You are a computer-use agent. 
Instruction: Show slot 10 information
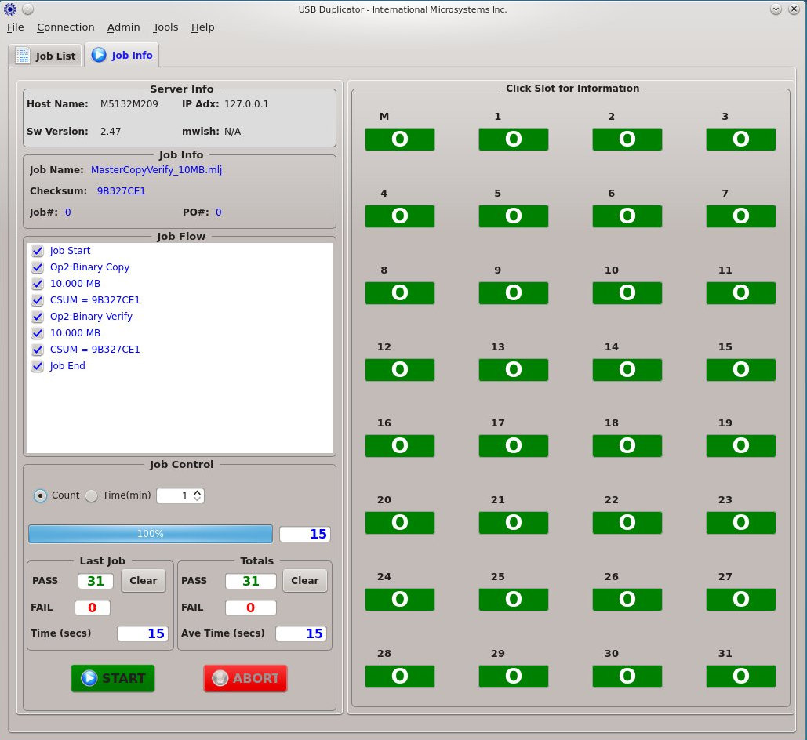point(627,293)
